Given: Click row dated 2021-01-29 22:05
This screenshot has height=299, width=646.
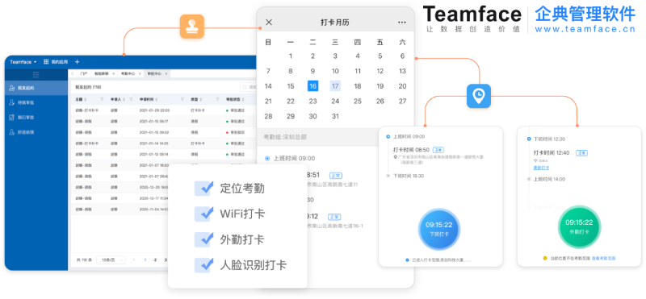Looking at the screenshot, I should pos(164,110).
